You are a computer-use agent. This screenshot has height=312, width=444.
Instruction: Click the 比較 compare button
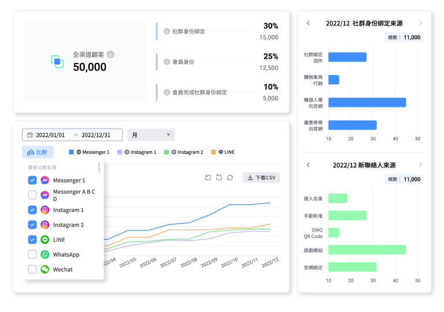point(38,153)
